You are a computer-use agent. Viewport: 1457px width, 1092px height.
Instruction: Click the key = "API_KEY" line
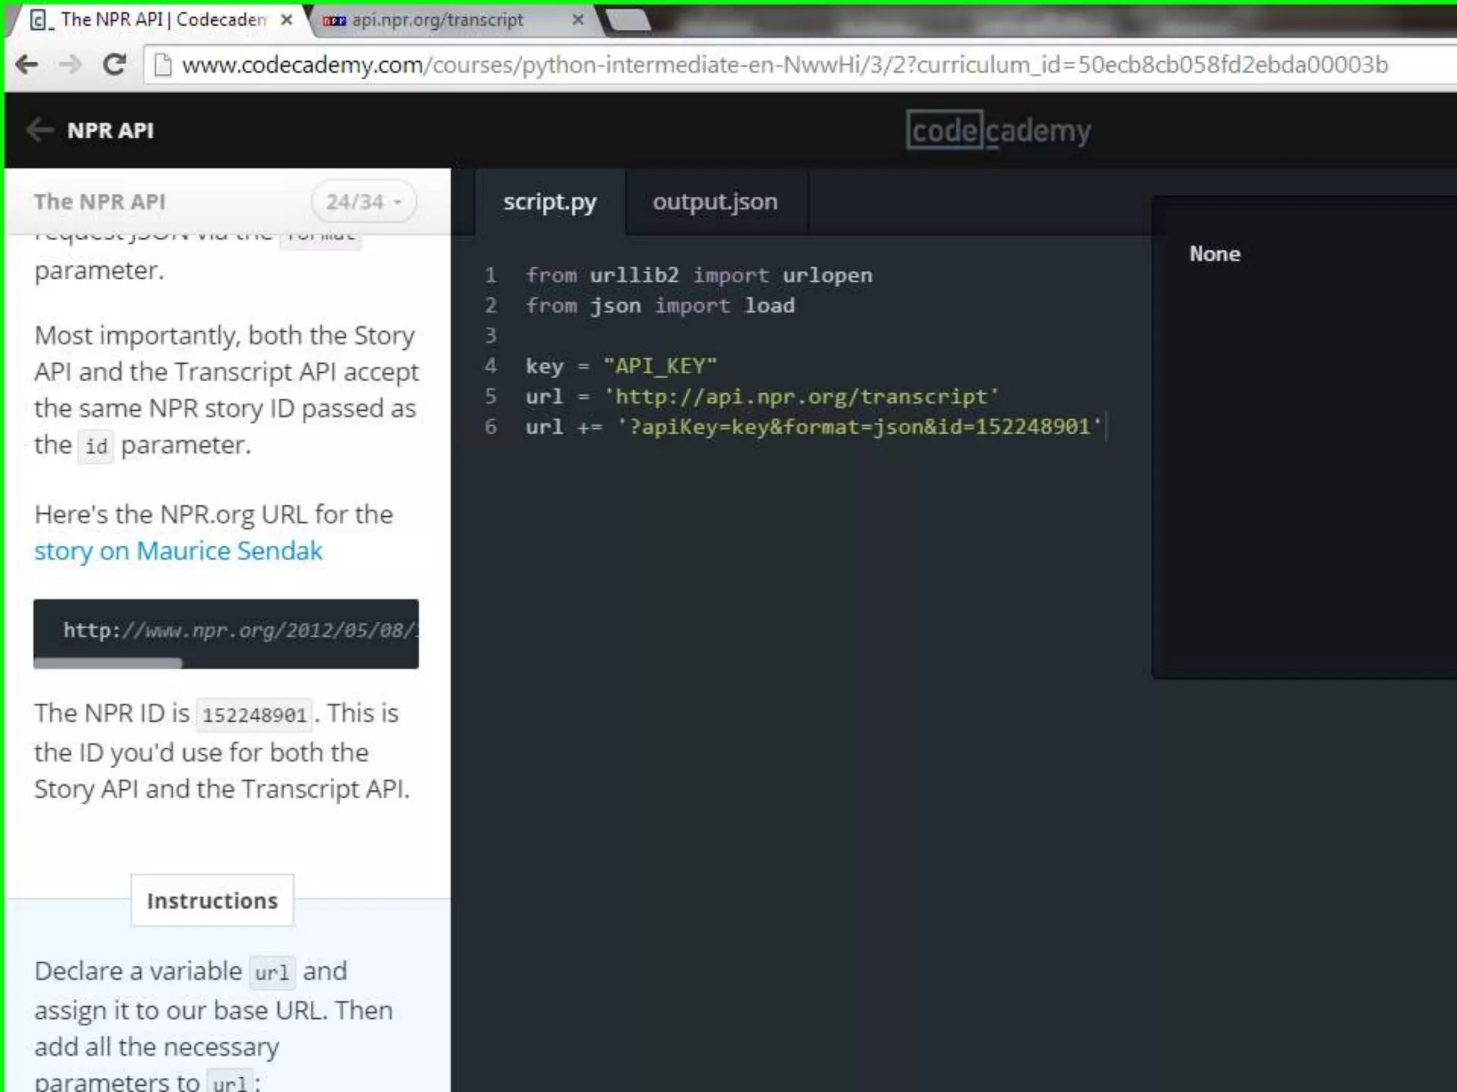pos(621,366)
